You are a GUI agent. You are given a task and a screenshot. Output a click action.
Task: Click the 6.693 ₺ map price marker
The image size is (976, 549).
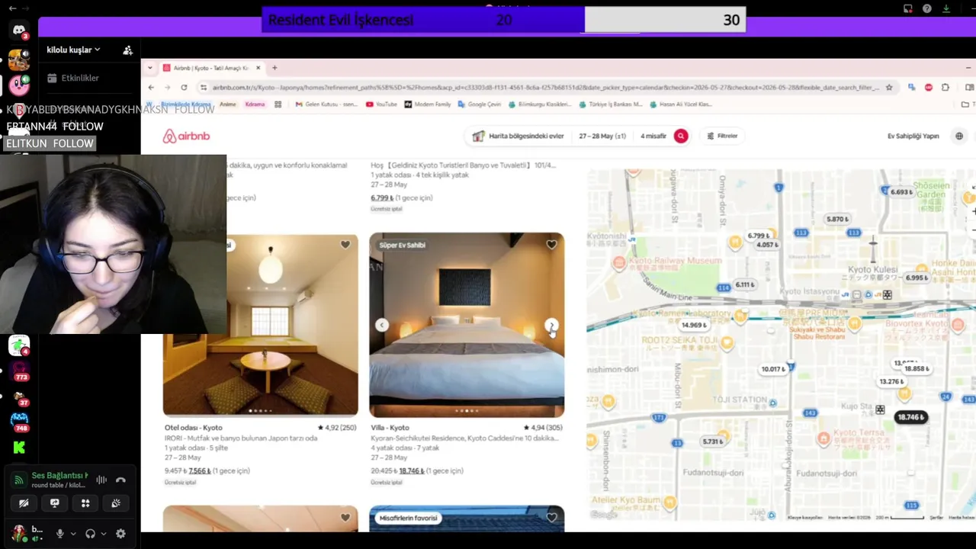[901, 192]
